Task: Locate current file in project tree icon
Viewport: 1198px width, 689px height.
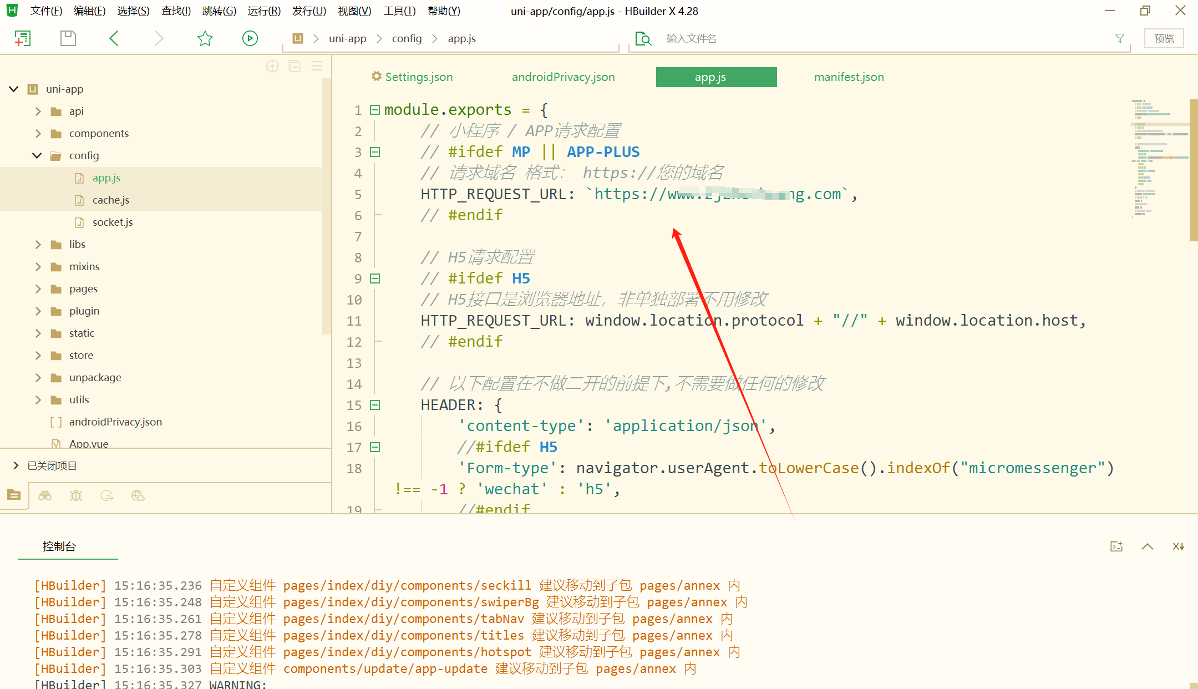Action: pyautogui.click(x=272, y=66)
